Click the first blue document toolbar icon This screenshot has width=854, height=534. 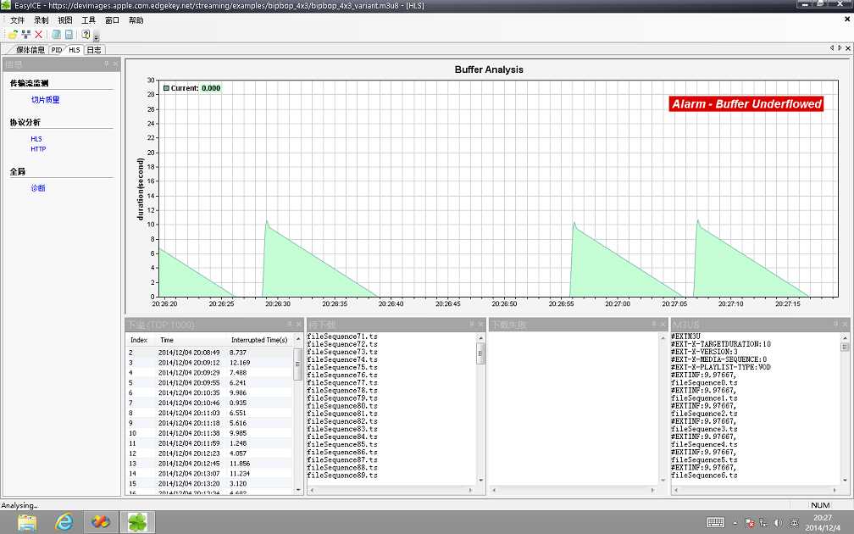pyautogui.click(x=56, y=34)
